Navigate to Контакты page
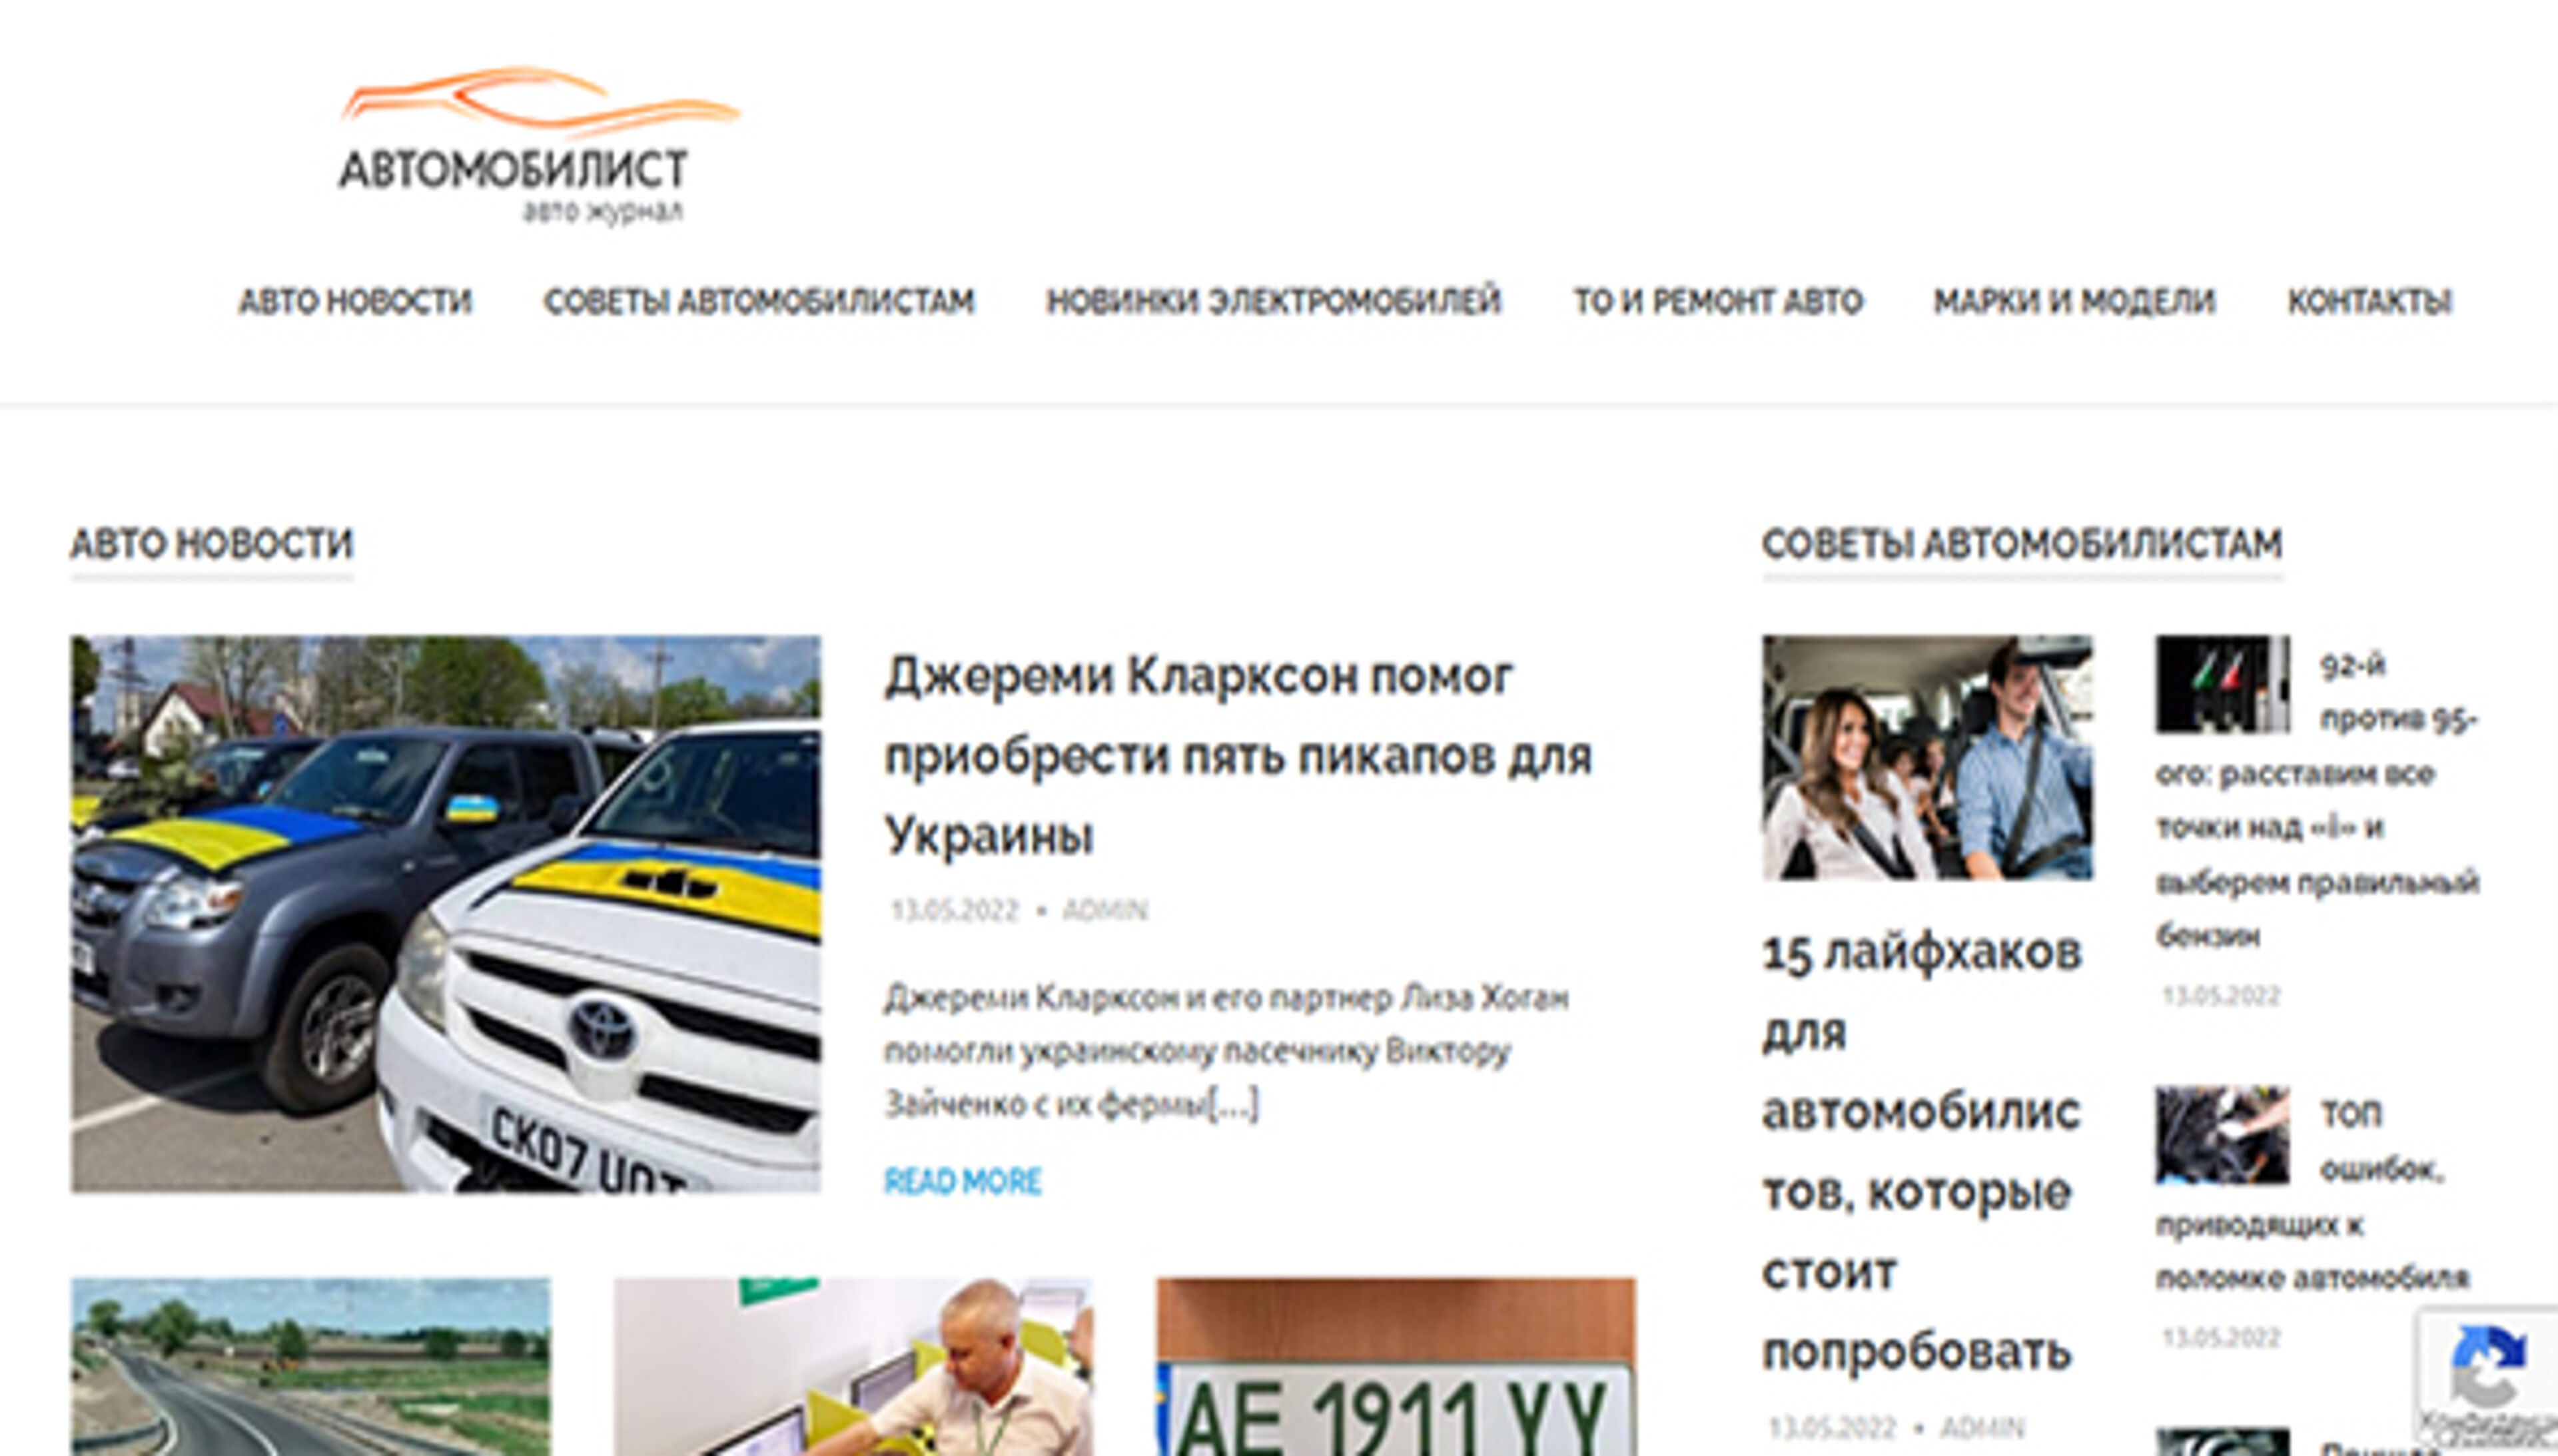This screenshot has width=2558, height=1456. [x=2369, y=301]
